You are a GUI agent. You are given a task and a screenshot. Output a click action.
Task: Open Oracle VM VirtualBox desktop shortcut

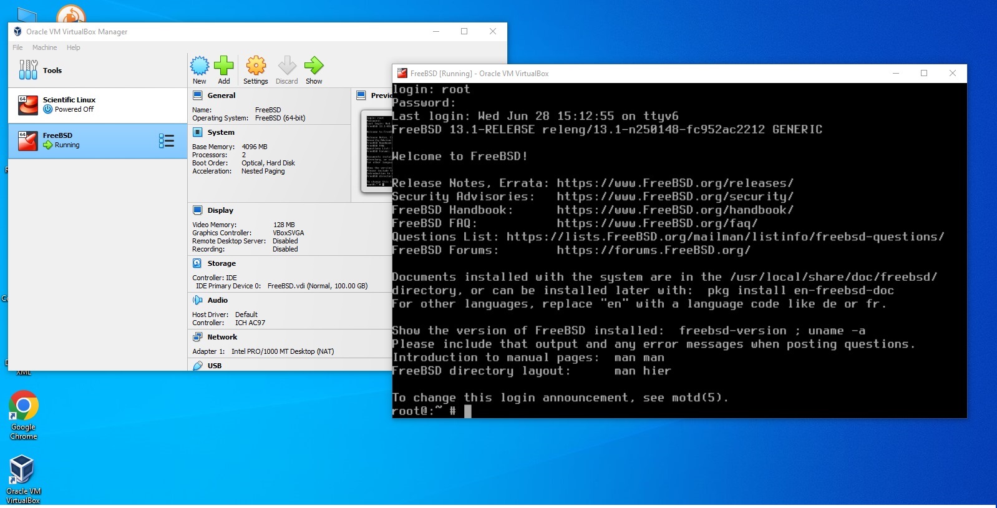[22, 471]
